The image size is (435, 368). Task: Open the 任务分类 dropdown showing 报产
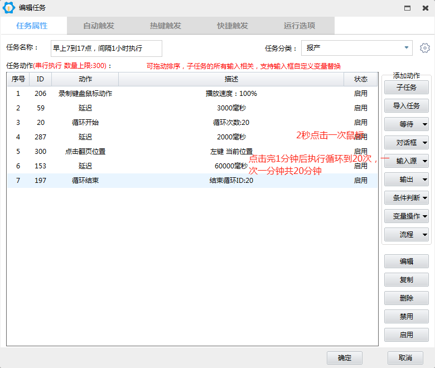(x=357, y=48)
